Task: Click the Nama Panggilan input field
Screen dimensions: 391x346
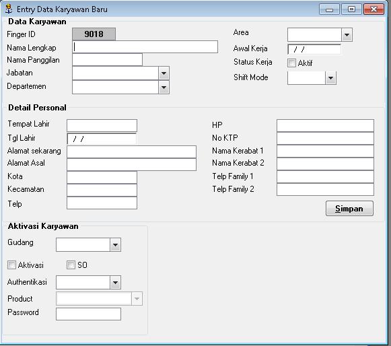Action: click(107, 60)
